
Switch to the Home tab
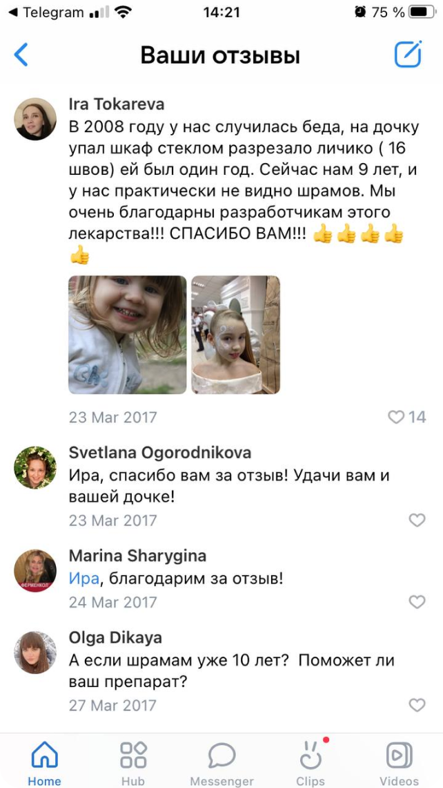(45, 763)
